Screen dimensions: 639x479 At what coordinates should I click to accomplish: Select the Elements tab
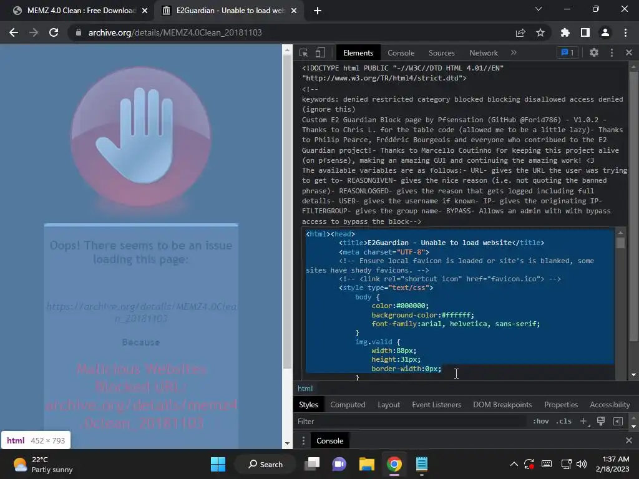358,53
